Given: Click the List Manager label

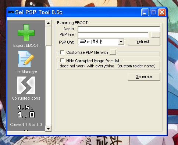Looking at the screenshot, I should [26, 72].
